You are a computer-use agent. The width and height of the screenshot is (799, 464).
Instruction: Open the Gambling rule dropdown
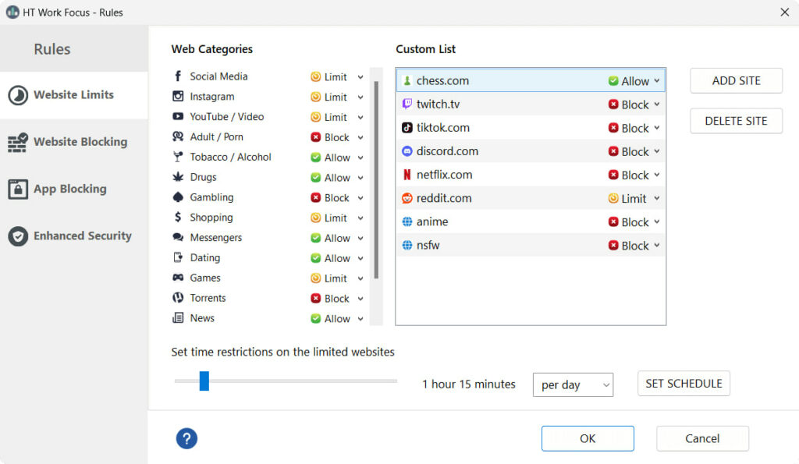click(337, 197)
